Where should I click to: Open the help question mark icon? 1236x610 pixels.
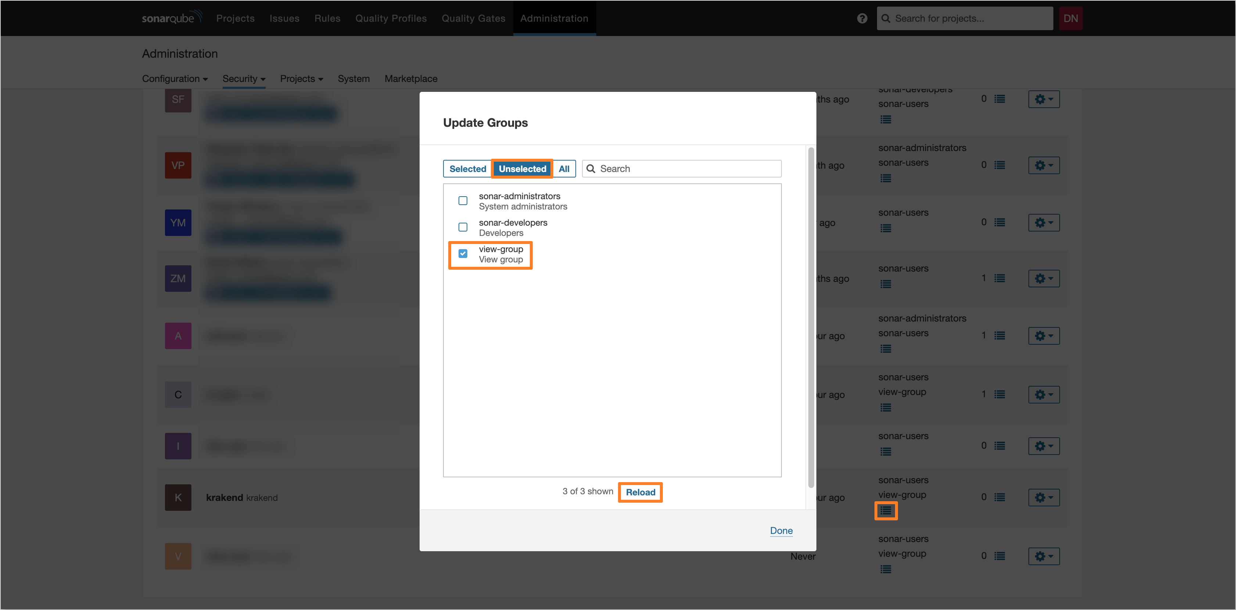point(862,18)
